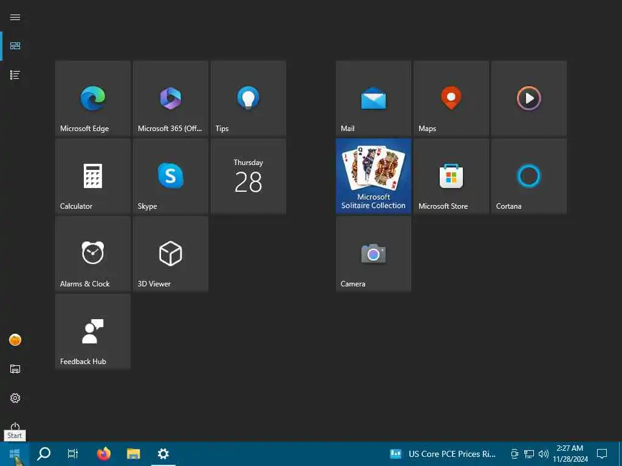The image size is (622, 466).
Task: Open the Thursday 28 calendar tile
Action: click(248, 176)
